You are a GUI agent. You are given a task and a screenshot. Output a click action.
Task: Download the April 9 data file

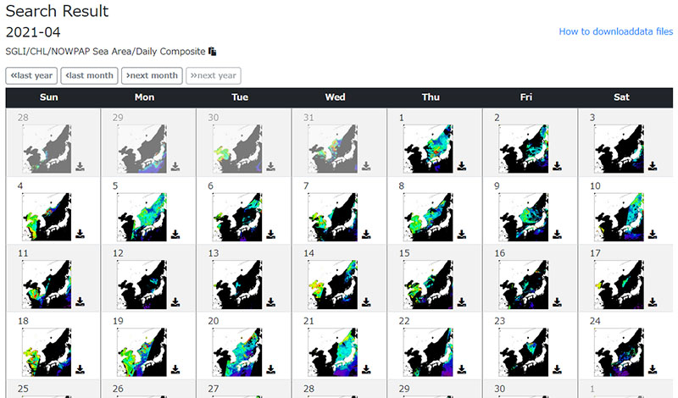point(558,235)
